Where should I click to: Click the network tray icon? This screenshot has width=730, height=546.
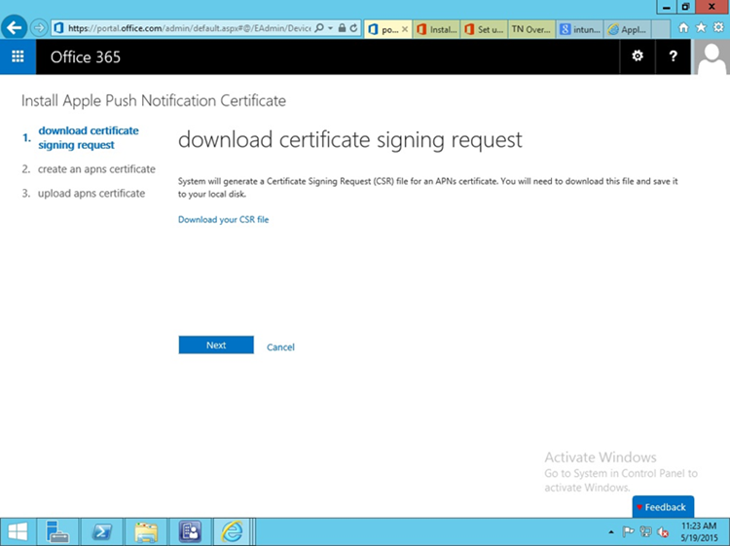645,531
